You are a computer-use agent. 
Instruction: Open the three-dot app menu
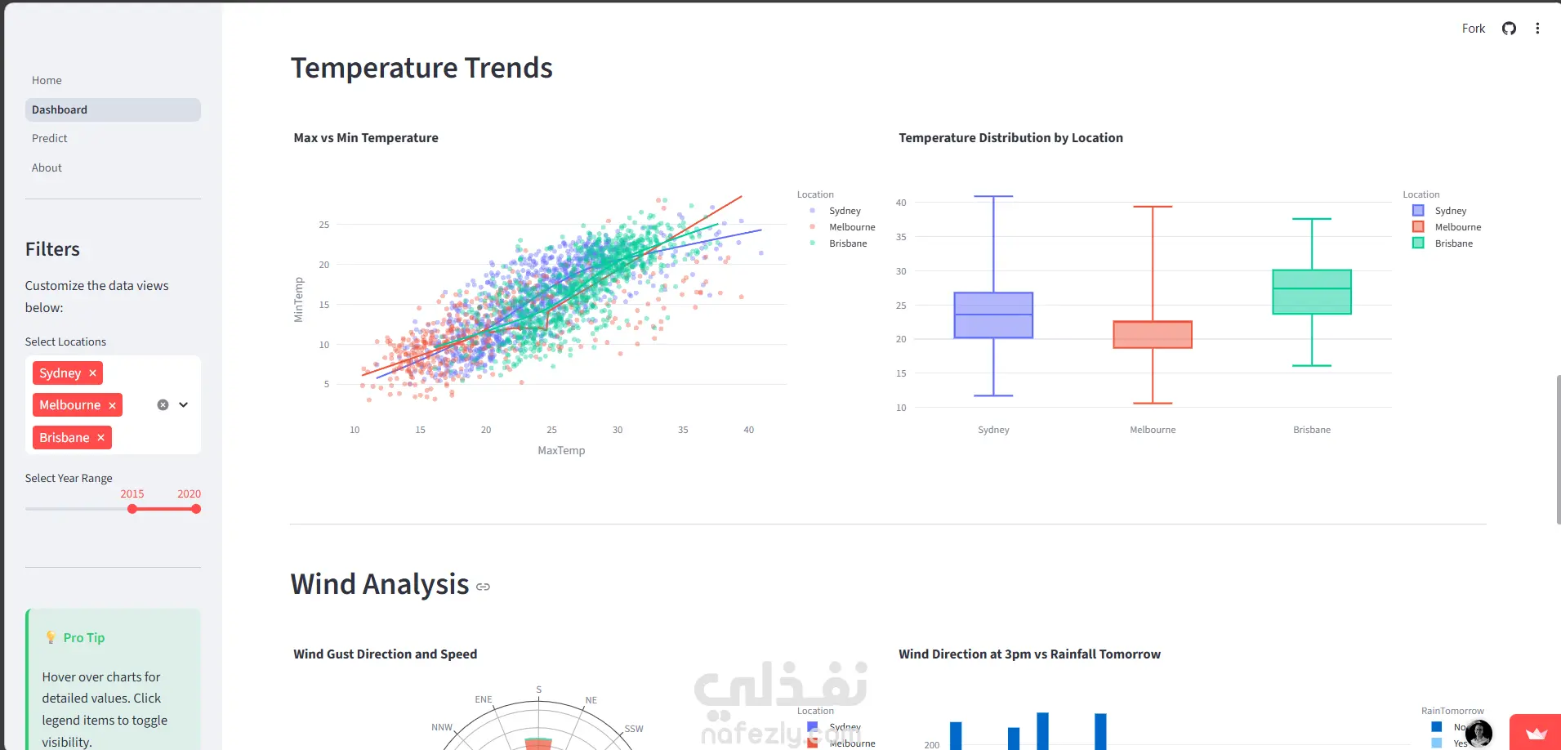point(1537,29)
